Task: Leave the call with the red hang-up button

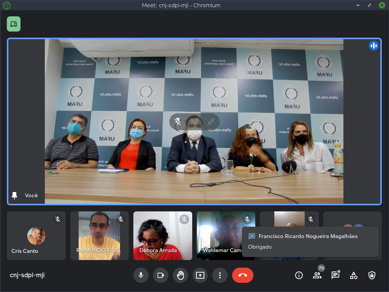Action: [243, 275]
